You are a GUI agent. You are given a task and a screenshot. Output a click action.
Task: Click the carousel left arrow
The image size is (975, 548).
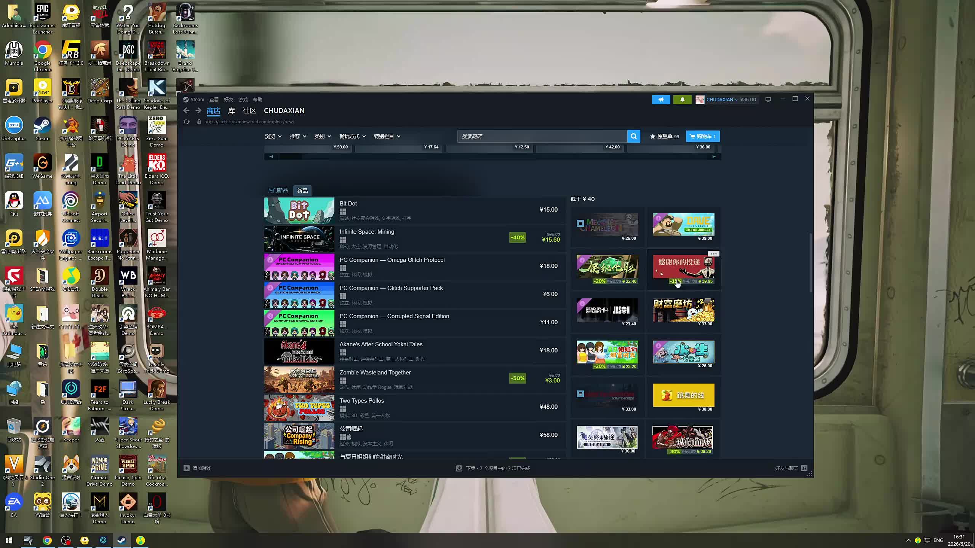coord(271,156)
